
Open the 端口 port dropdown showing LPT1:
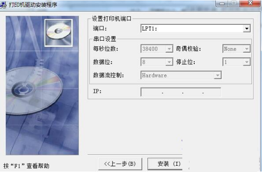pos(196,29)
